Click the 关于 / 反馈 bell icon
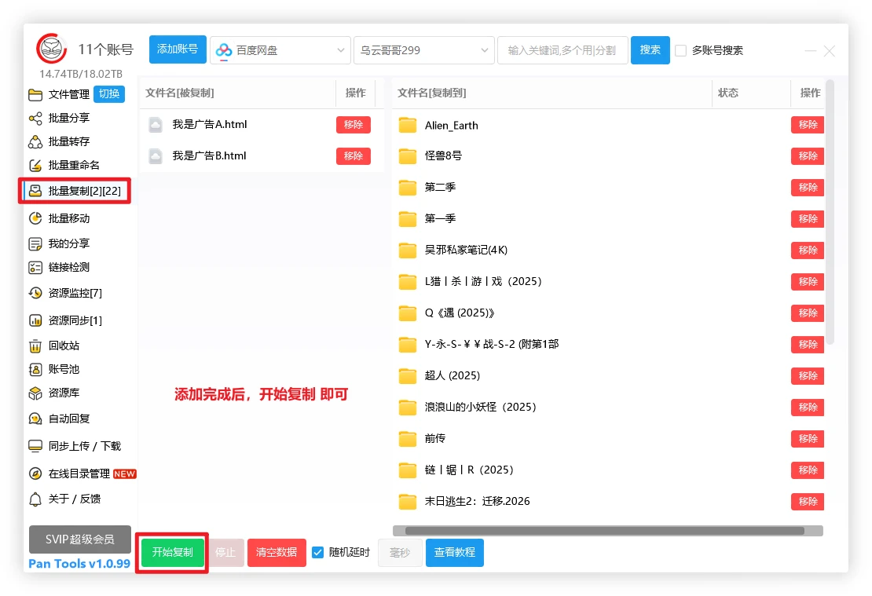Screen dimensions: 872x596 point(35,499)
